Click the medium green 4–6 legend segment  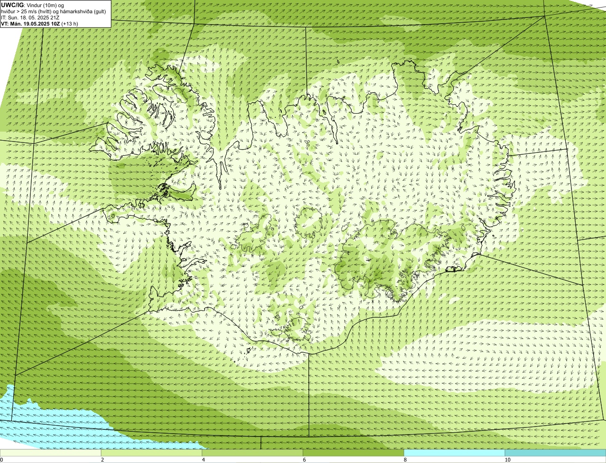(x=252, y=453)
